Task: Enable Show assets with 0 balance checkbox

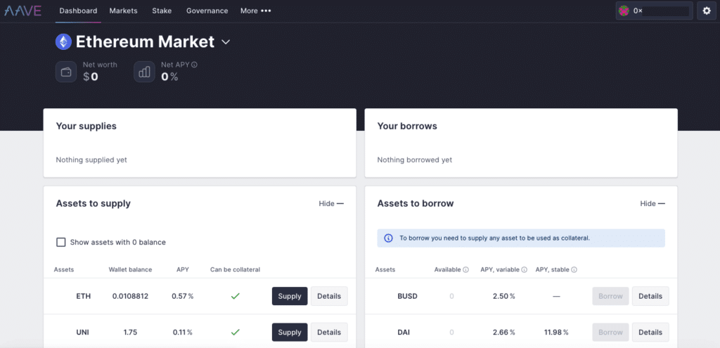Action: pos(60,242)
